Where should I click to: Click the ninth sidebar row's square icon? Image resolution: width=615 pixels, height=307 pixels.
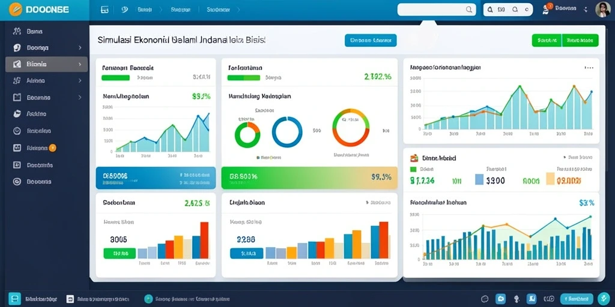pyautogui.click(x=17, y=165)
